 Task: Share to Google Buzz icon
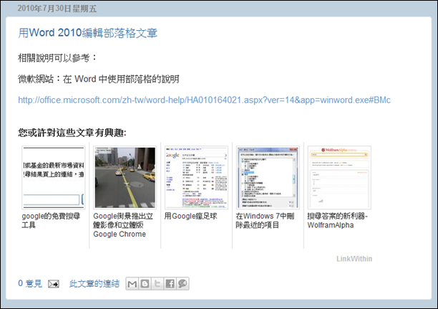182,284
